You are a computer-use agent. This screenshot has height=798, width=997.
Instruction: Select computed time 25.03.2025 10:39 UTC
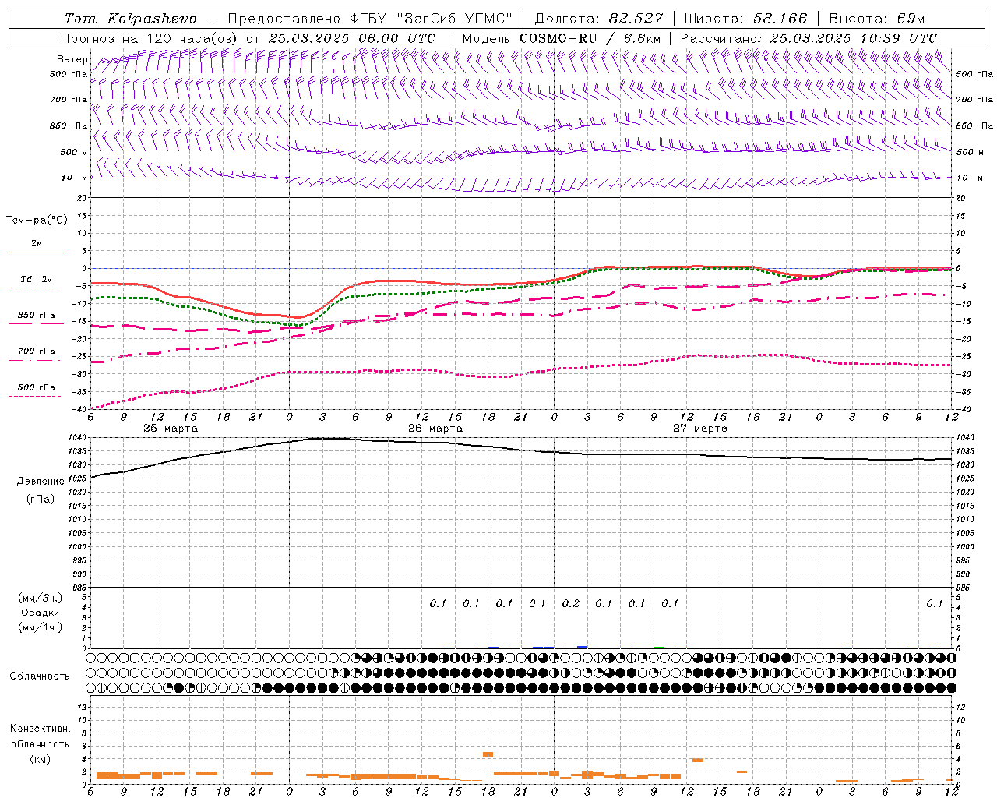pos(854,38)
